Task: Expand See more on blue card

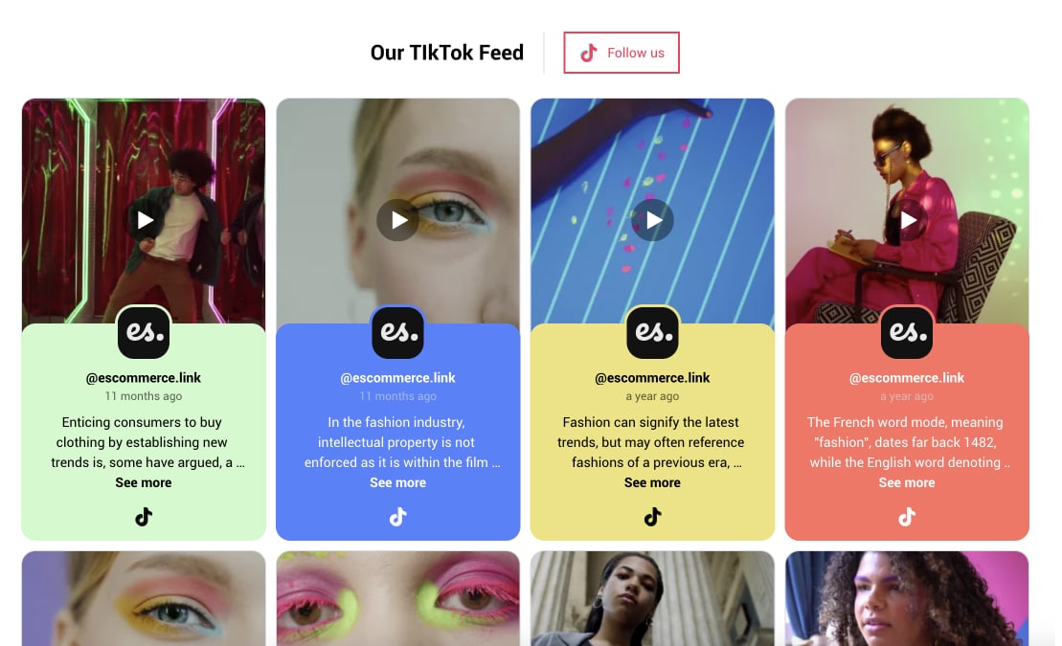Action: 397,482
